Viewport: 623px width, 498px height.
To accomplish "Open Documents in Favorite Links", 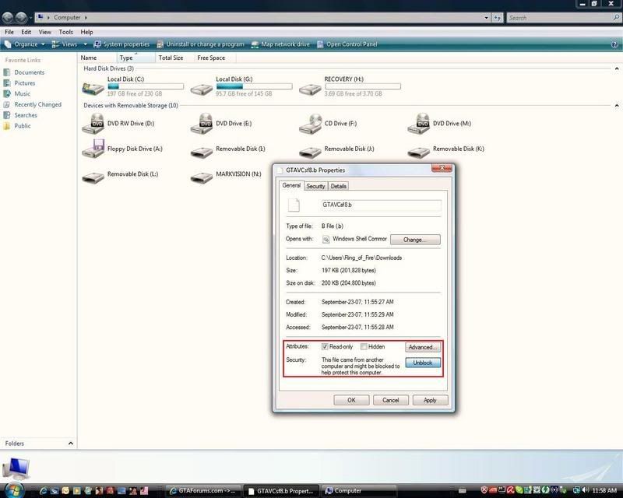I will point(29,72).
